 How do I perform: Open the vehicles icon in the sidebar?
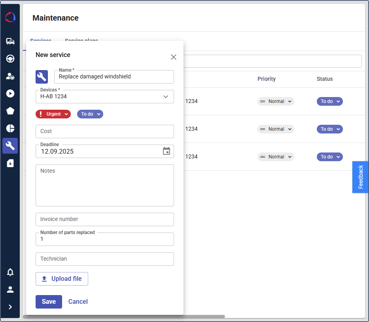tap(10, 41)
